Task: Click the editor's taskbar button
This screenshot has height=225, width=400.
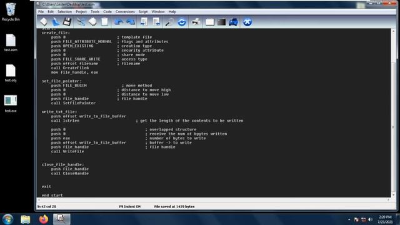Action: [61, 219]
